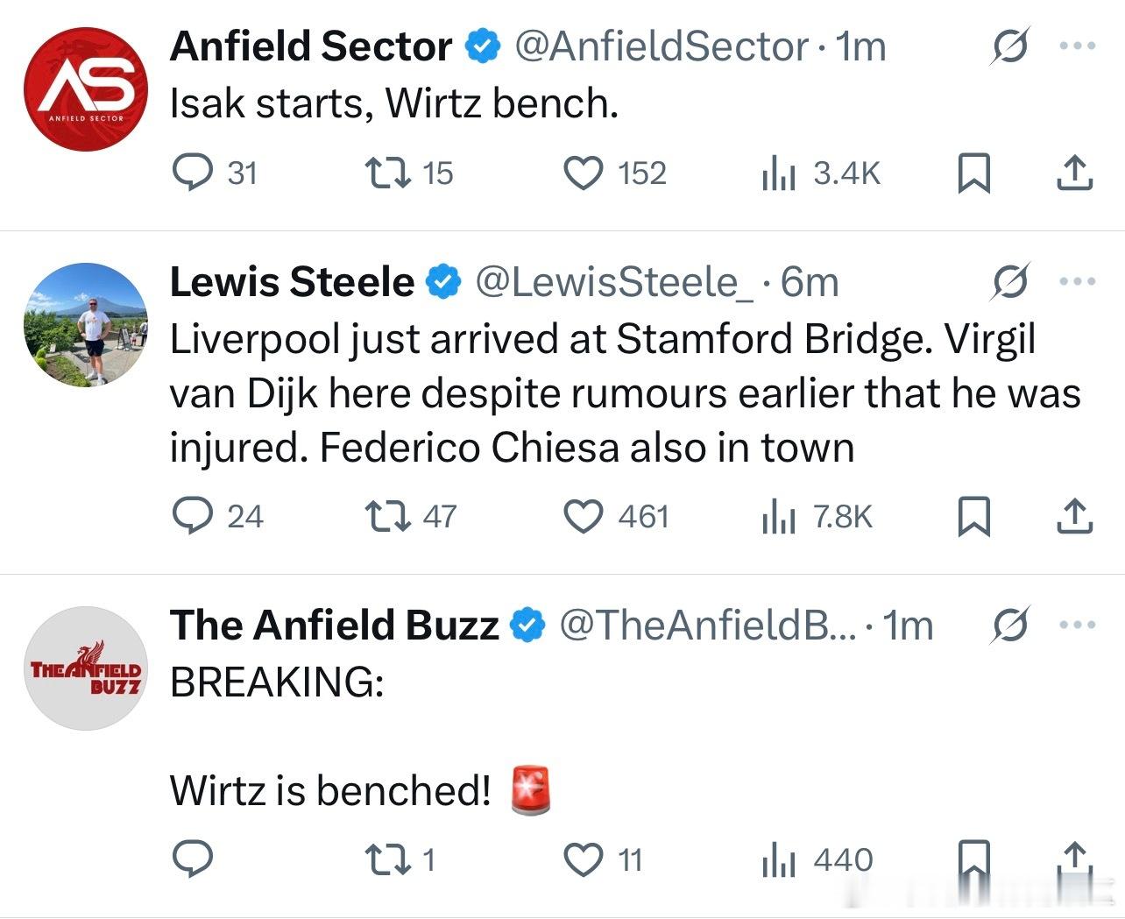Expand more menu on The Anfield Buzz tweet
This screenshot has width=1125, height=919.
tap(1077, 625)
